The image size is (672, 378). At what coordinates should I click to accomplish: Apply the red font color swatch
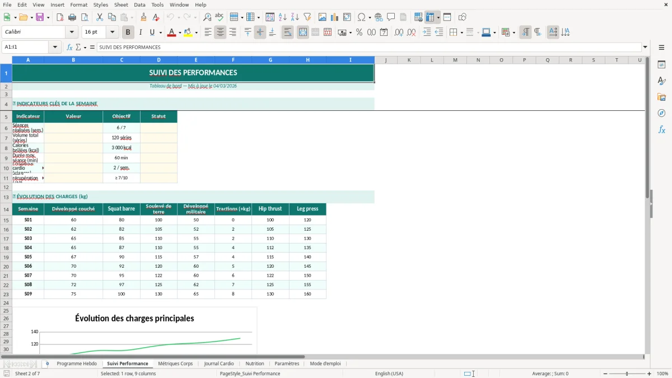coord(171,32)
